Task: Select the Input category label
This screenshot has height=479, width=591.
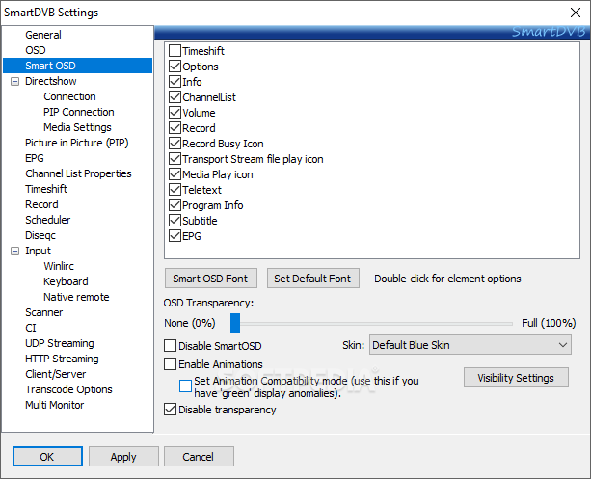Action: (38, 251)
